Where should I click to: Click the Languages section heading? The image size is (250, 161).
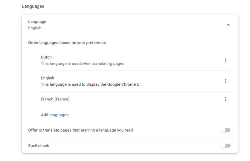pyautogui.click(x=33, y=6)
